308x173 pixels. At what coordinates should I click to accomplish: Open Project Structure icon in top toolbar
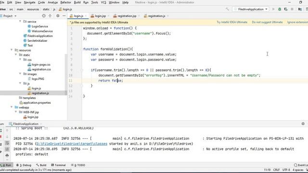coord(300,9)
